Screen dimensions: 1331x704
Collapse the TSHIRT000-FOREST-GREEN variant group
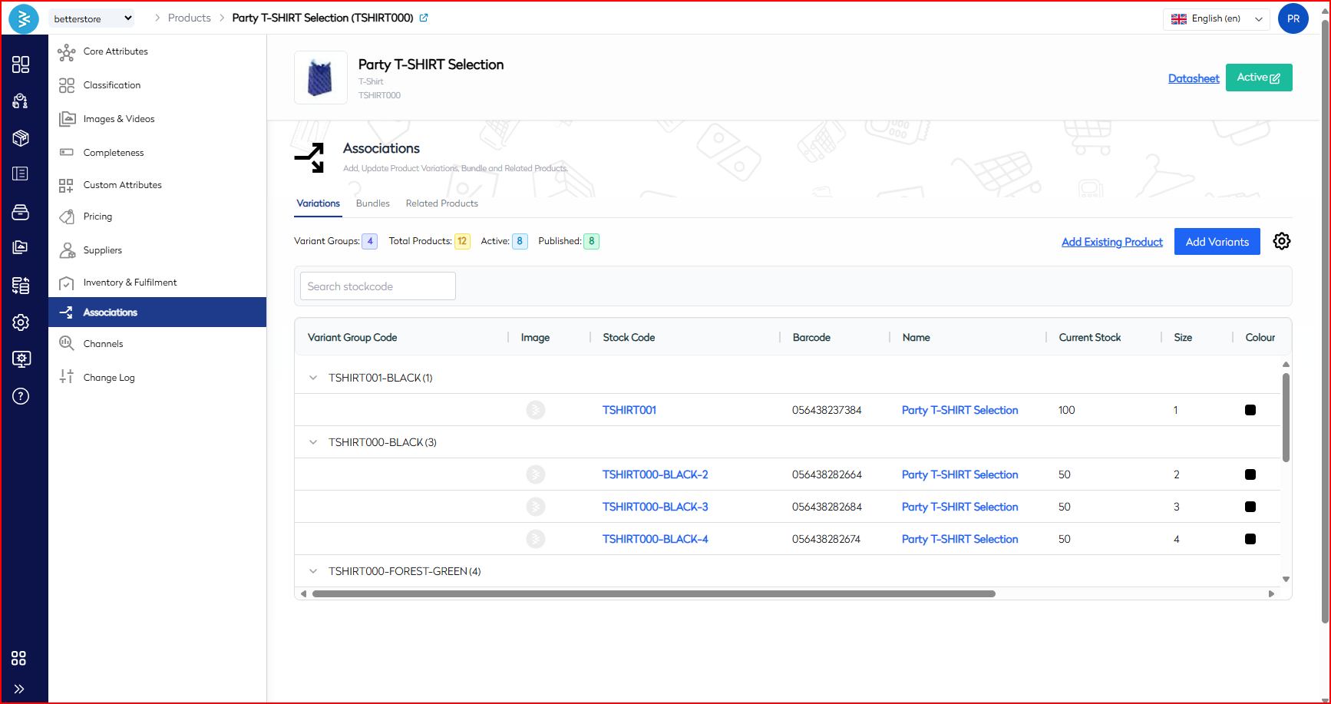pyautogui.click(x=313, y=571)
